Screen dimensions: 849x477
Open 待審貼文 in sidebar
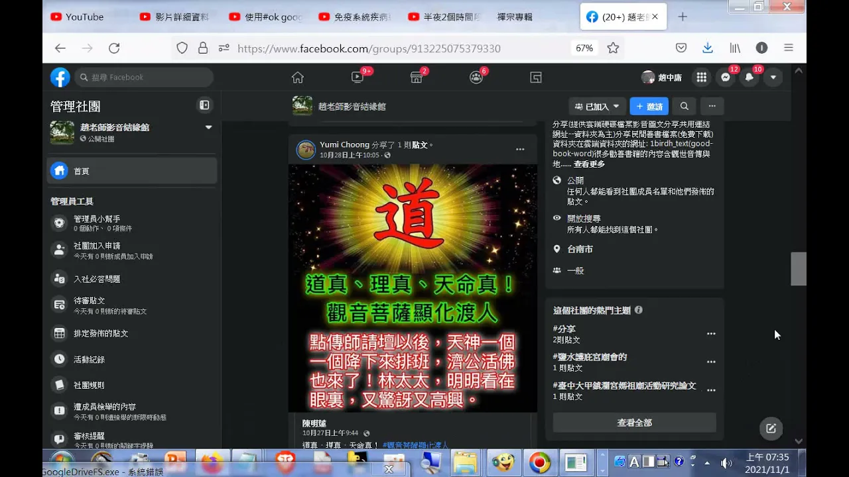pyautogui.click(x=132, y=305)
